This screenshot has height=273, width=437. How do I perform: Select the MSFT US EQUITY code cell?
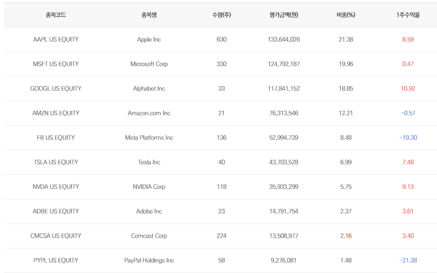(x=56, y=64)
